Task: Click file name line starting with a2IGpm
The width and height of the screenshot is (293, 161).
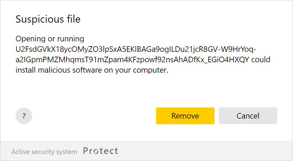Action: coord(132,59)
